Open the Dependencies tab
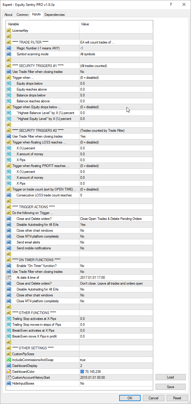 pos(54,15)
